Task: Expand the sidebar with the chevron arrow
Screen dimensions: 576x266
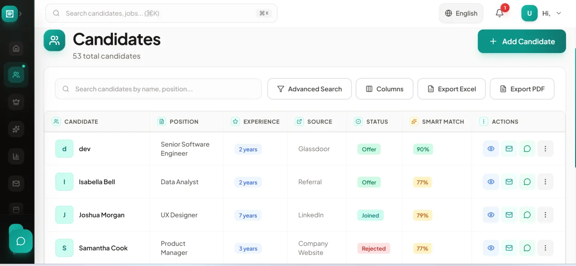Action: [20, 13]
